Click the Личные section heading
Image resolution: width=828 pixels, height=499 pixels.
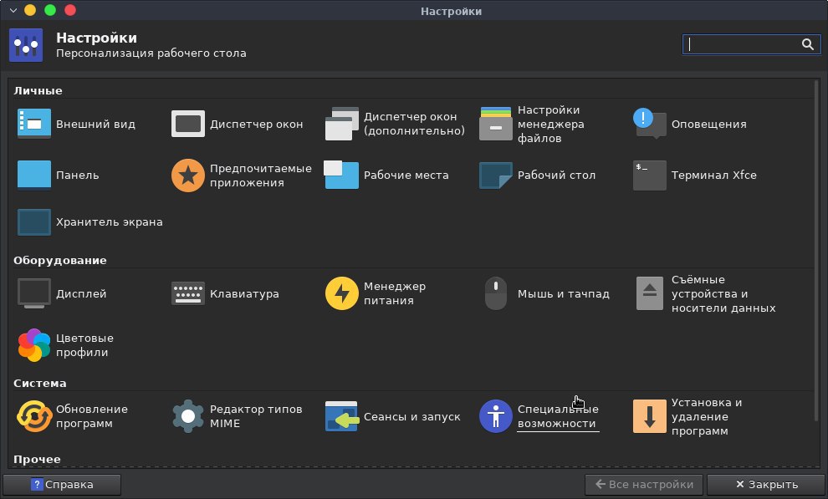coord(38,91)
